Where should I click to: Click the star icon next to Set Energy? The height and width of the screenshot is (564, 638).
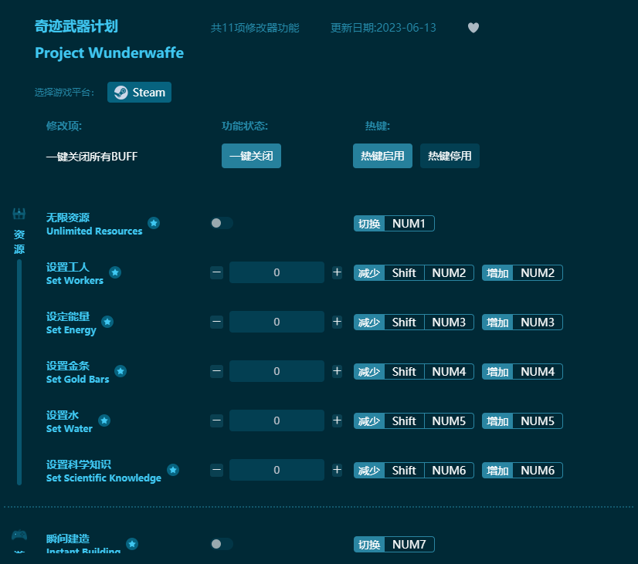(x=107, y=322)
